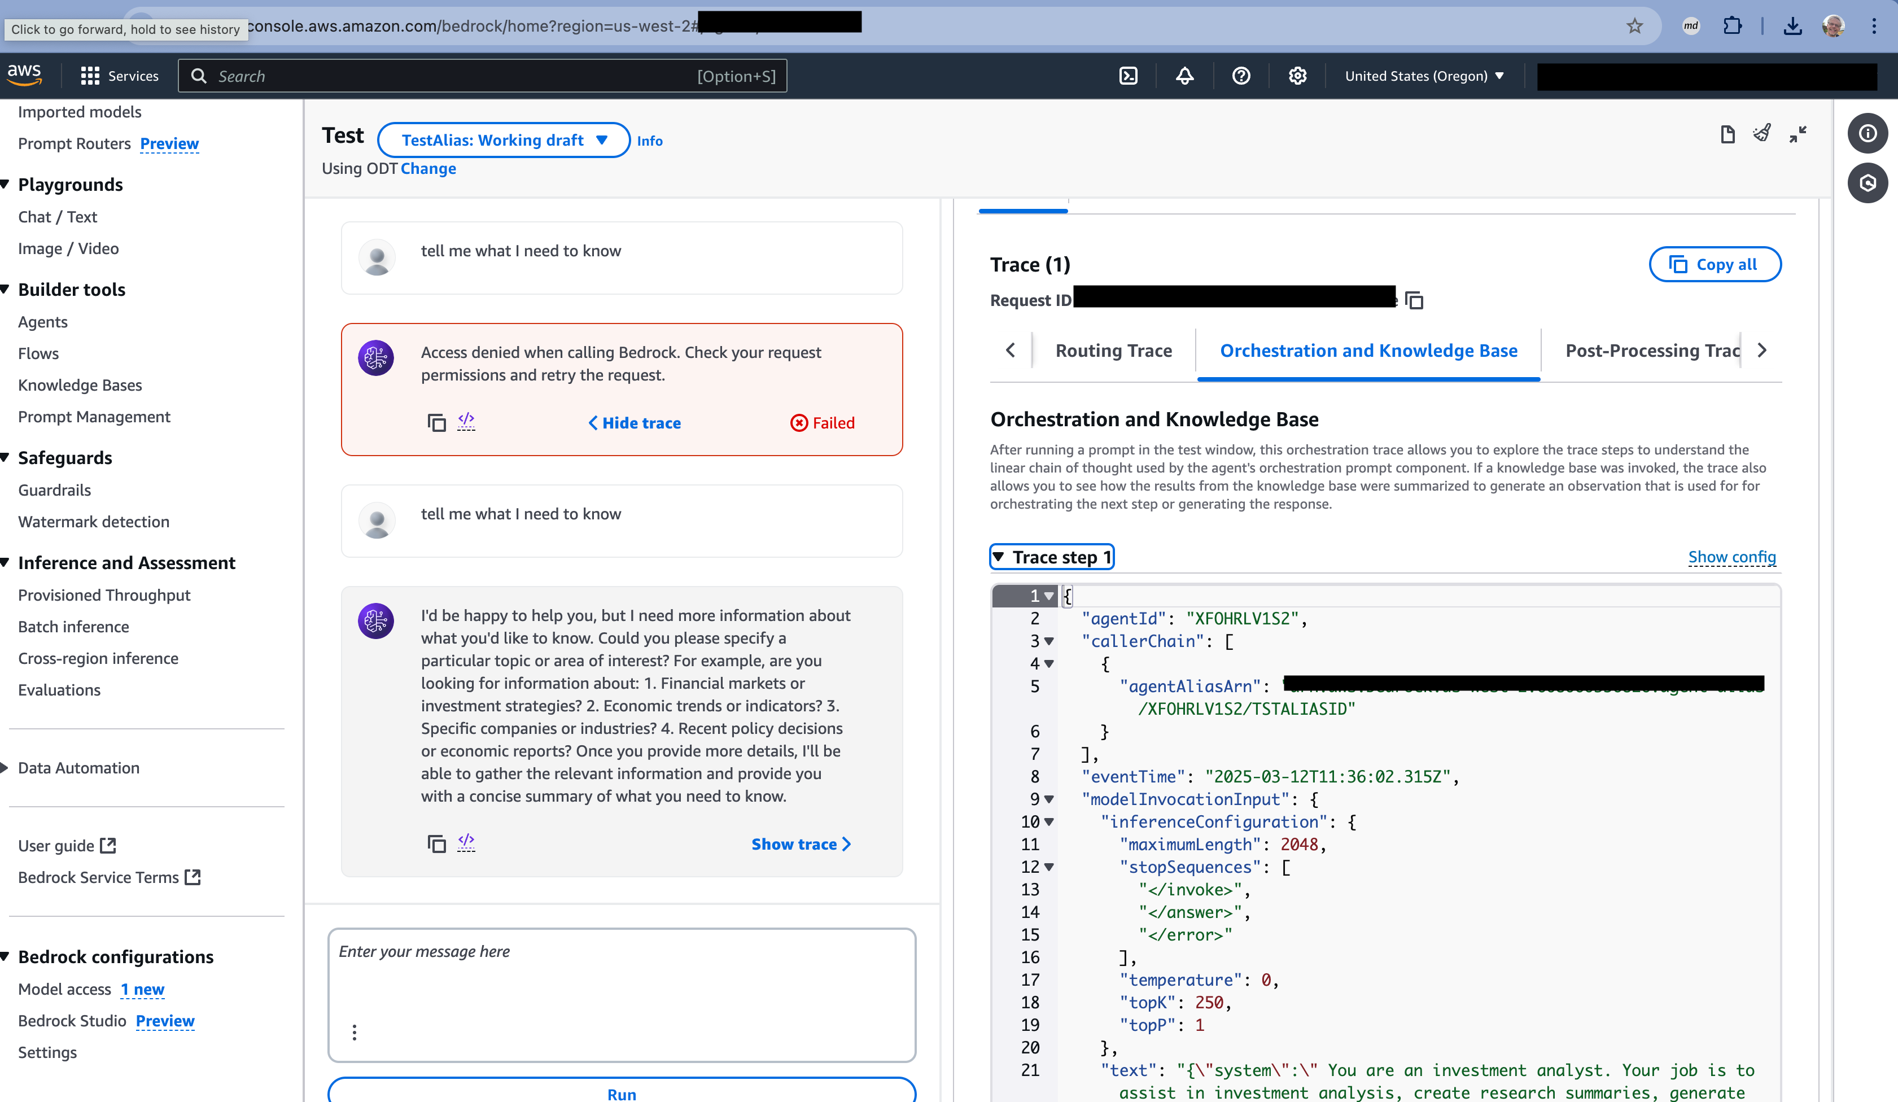Viewport: 1898px width, 1102px height.
Task: Fold the callerChain JSON line 3 arrow
Action: [1048, 641]
